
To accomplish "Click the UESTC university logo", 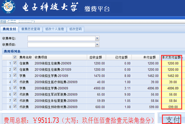I will pos(8,7).
